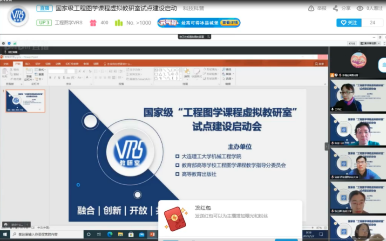Expand the shapes gallery more arrow
Screen dimensions: 386x241
click(181, 78)
